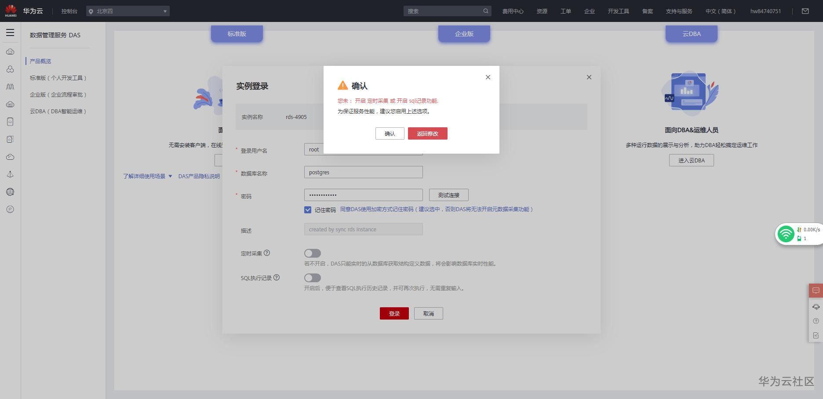Select the 云DBA card header
823x399 pixels.
692,34
